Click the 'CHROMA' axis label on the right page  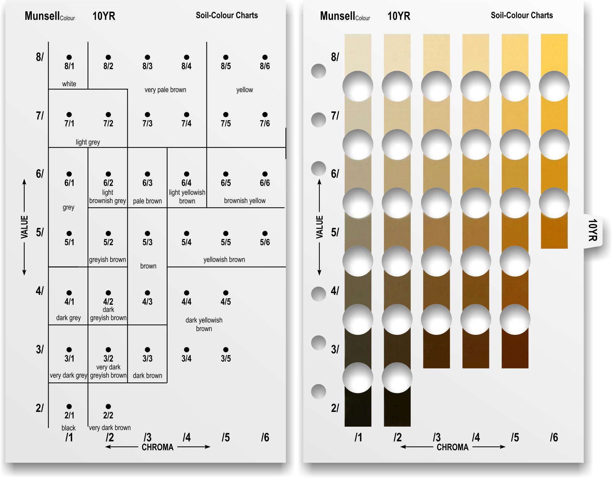(453, 447)
